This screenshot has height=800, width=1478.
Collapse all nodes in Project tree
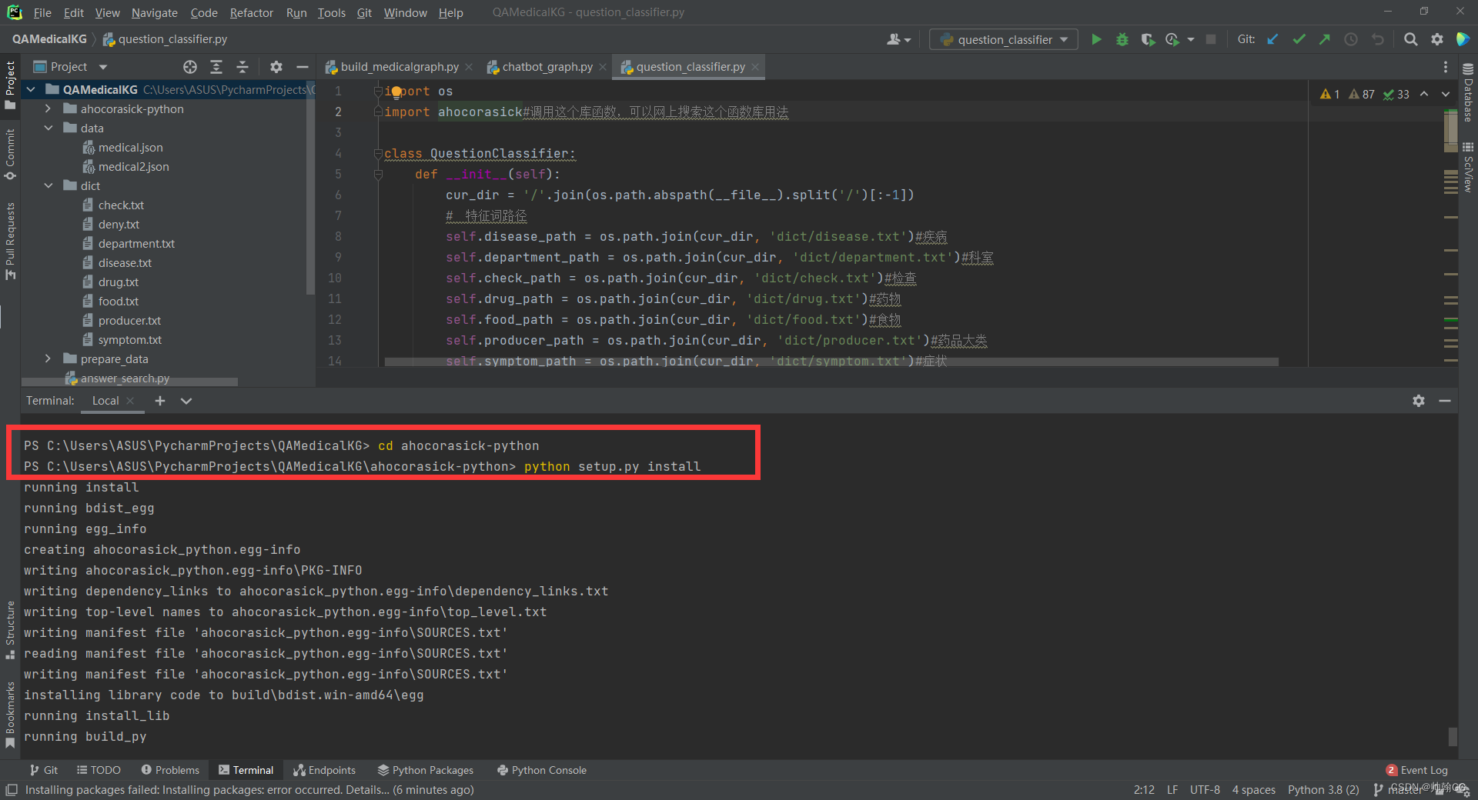click(x=242, y=67)
